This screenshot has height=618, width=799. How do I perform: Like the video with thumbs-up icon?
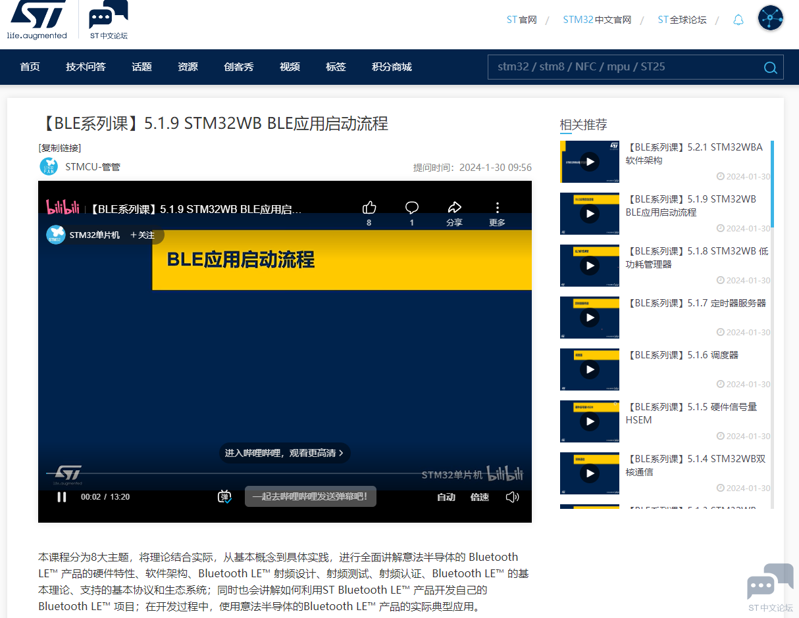[369, 208]
